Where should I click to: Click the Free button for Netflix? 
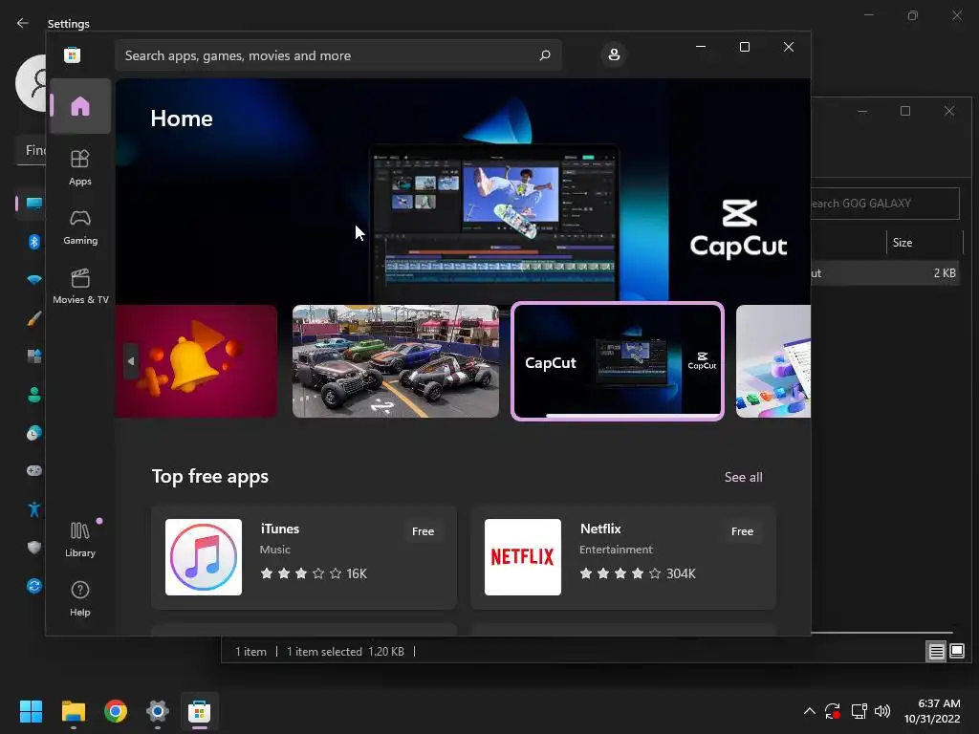pos(742,531)
